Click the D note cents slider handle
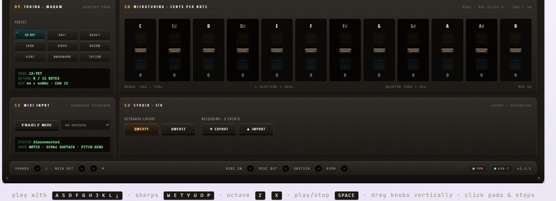The height and width of the screenshot is (201, 556). [209, 51]
